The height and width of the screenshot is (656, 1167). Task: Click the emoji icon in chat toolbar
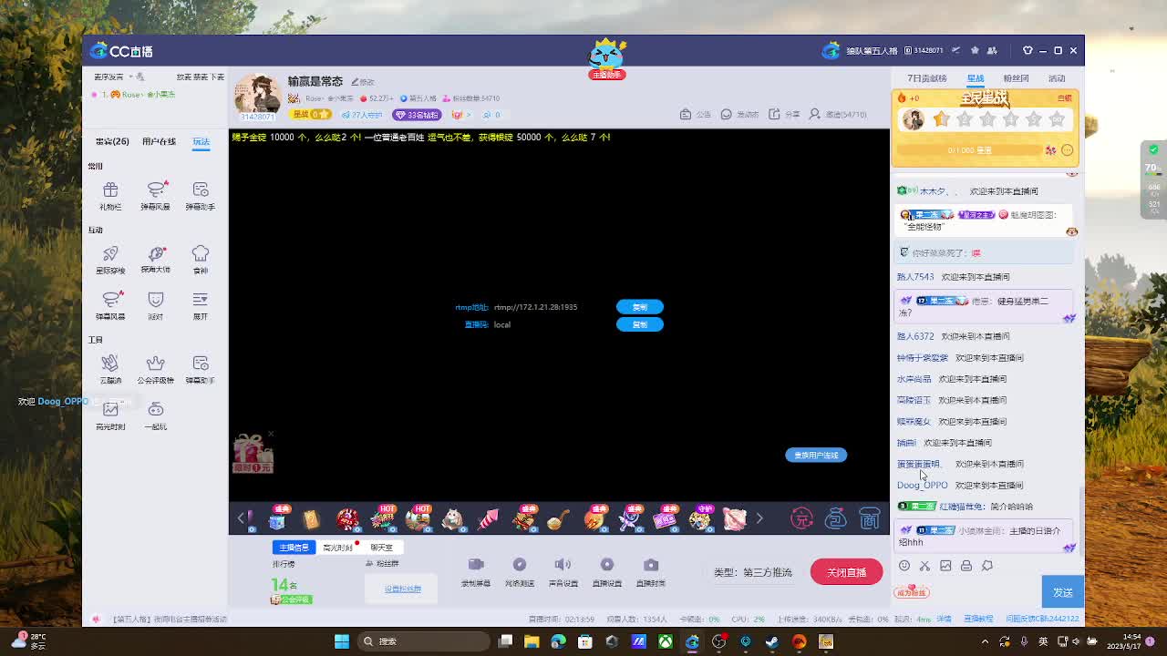904,566
